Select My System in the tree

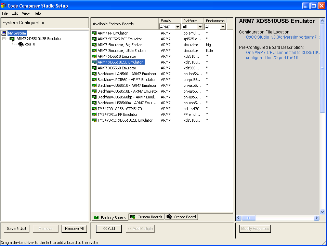pyautogui.click(x=17, y=33)
